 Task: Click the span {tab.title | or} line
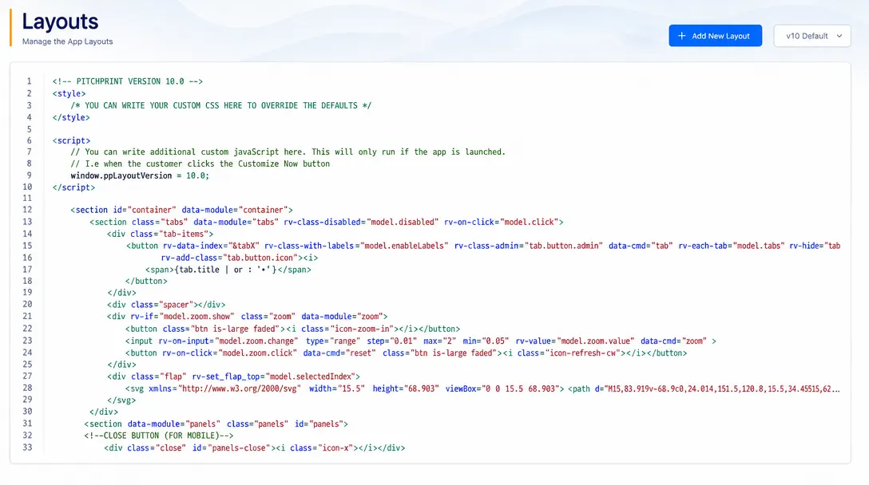228,270
